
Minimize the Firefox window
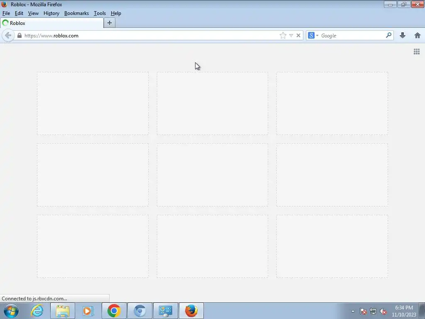point(390,4)
